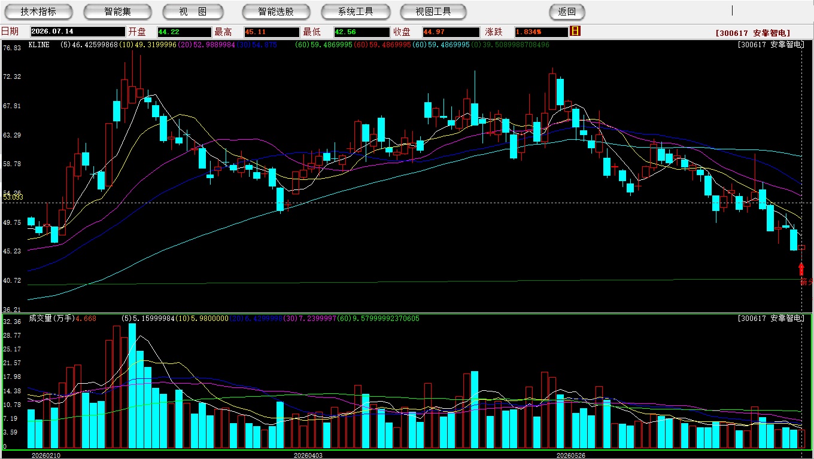Click the 涨跌 value 1.834%

[x=541, y=32]
